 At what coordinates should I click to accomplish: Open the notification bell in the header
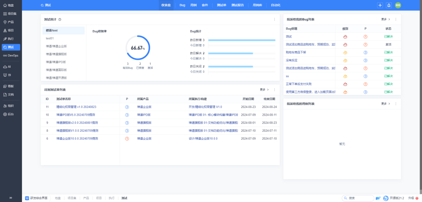(x=388, y=5)
